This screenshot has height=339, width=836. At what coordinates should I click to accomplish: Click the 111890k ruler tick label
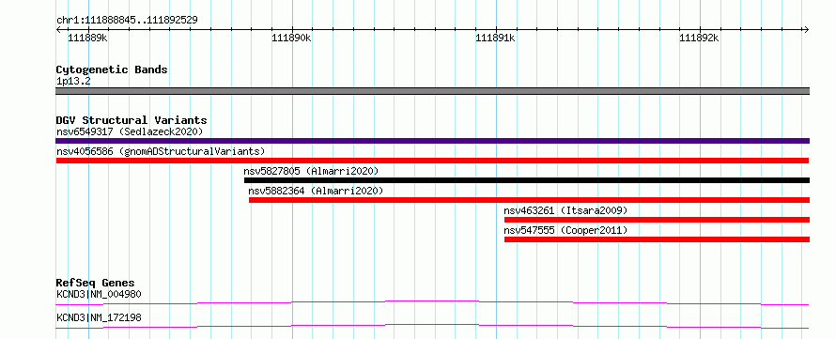click(291, 38)
